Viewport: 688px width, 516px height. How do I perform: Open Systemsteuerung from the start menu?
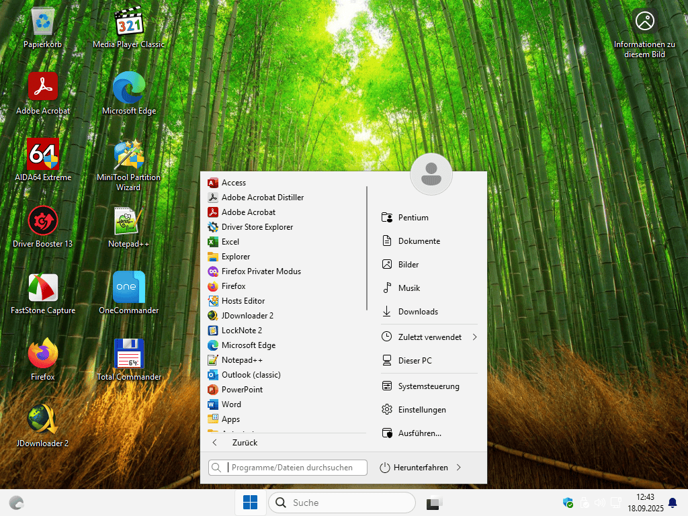click(428, 386)
